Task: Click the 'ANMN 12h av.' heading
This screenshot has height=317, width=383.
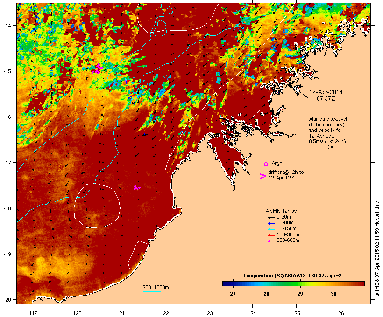Action: click(x=282, y=211)
